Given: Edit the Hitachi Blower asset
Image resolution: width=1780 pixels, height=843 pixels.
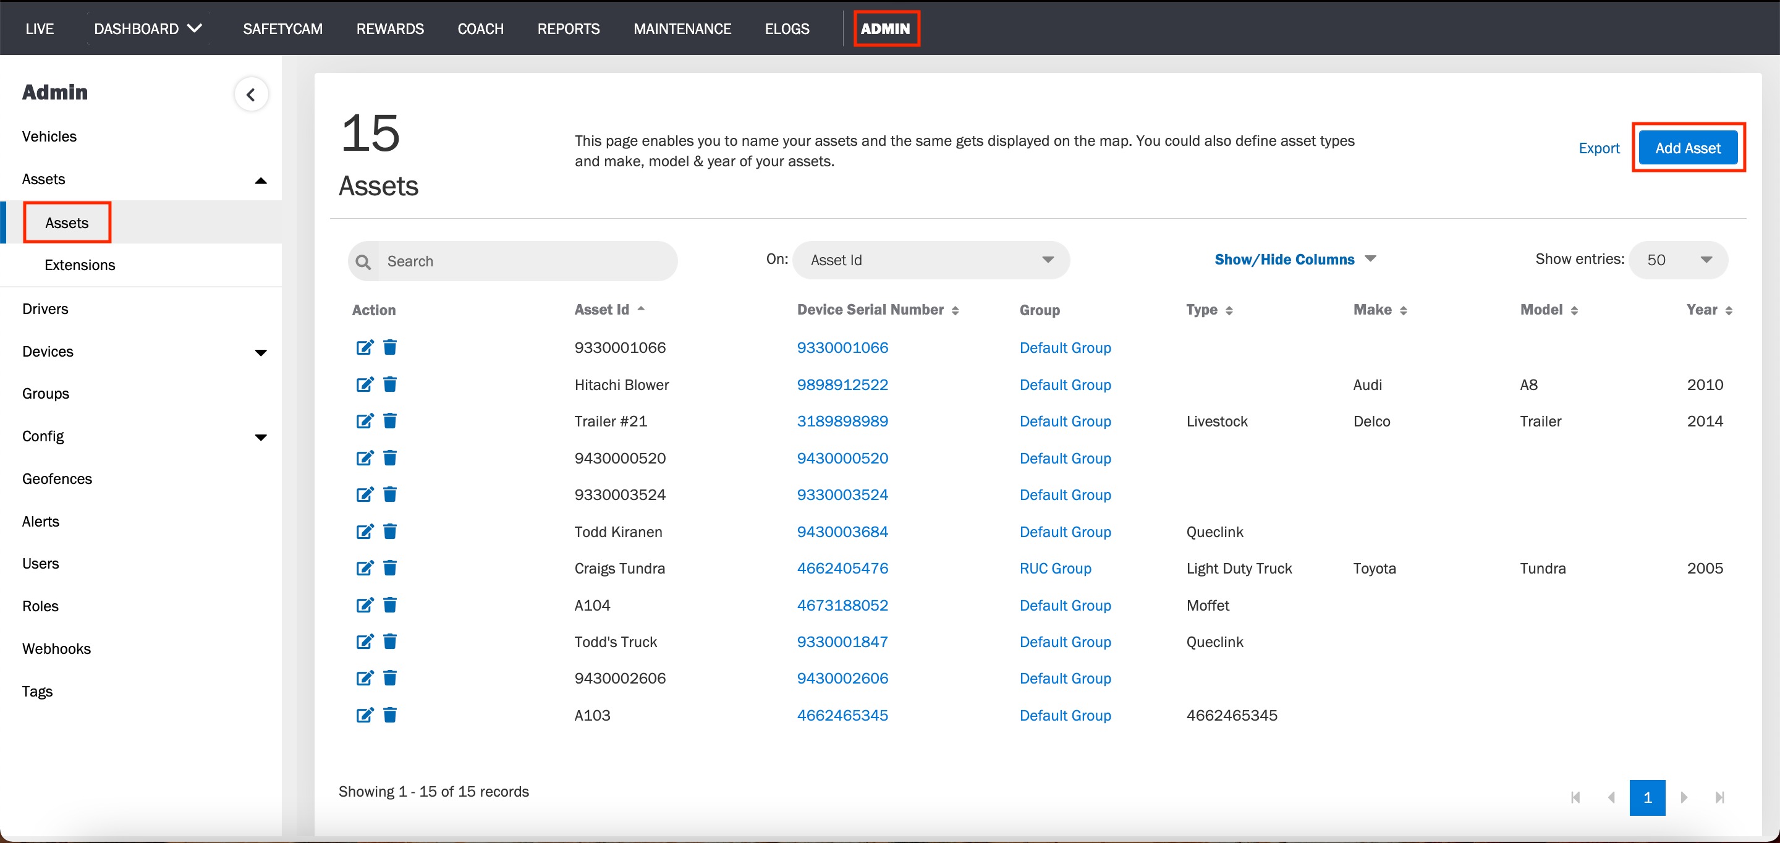Looking at the screenshot, I should click(365, 384).
